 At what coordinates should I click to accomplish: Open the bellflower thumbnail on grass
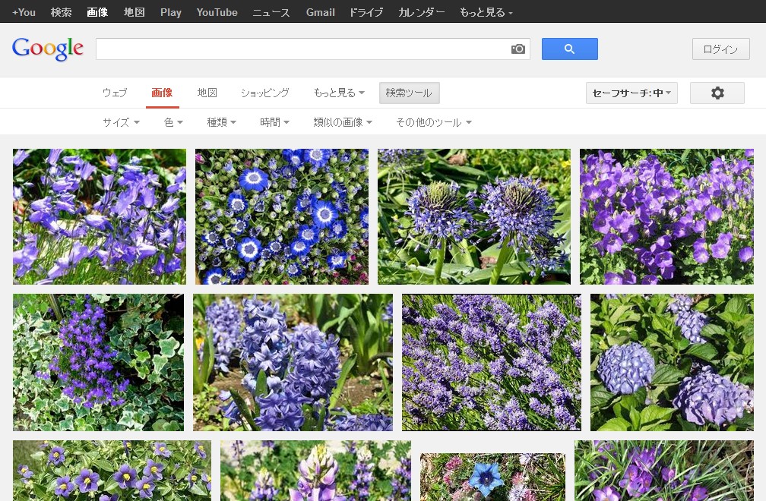click(x=99, y=216)
